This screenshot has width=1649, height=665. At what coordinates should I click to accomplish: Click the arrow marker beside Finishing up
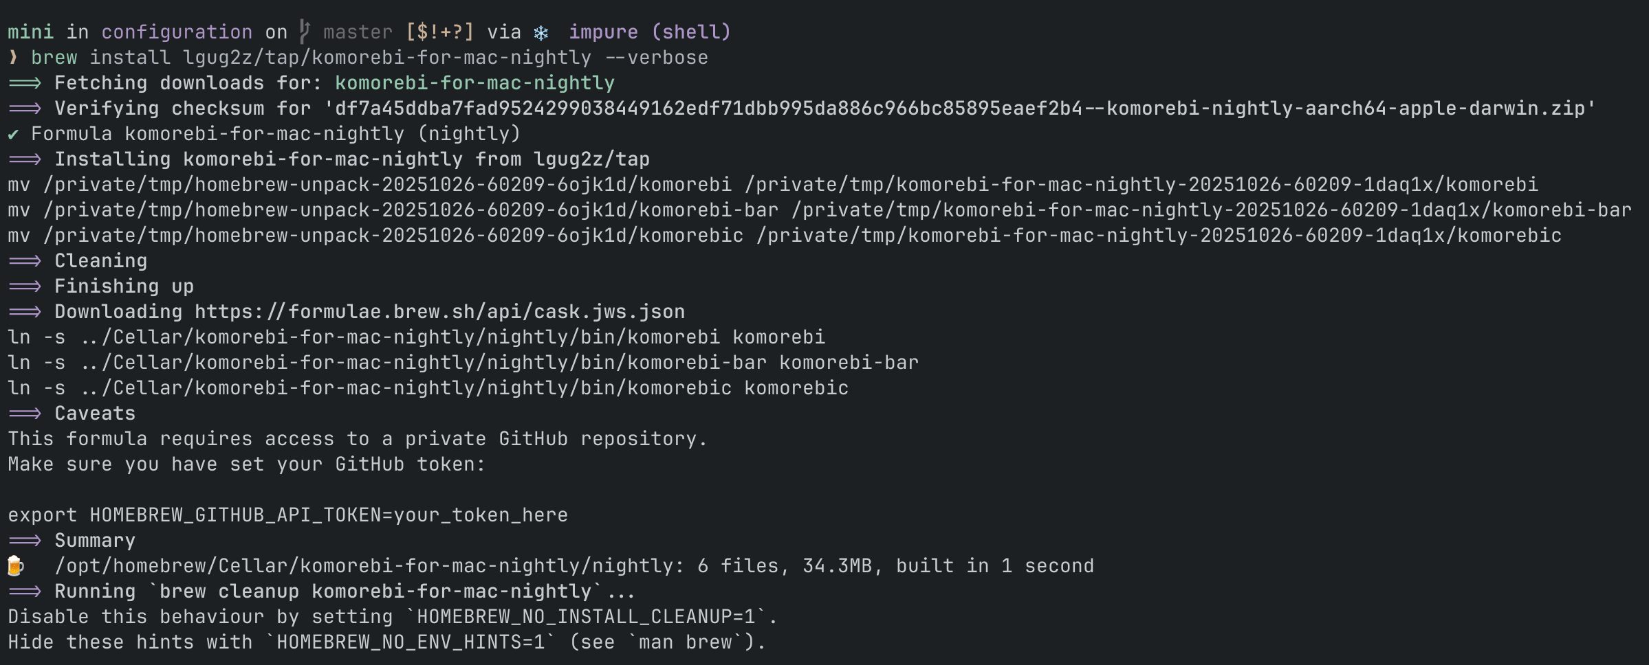point(25,286)
